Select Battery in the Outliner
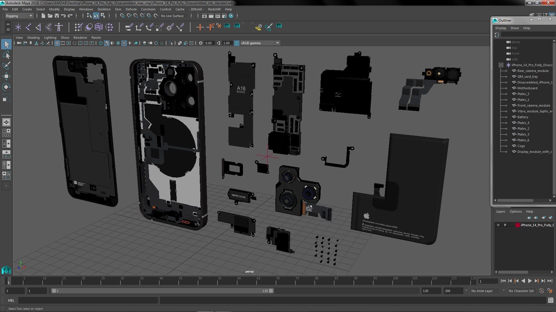This screenshot has height=312, width=556. click(523, 117)
